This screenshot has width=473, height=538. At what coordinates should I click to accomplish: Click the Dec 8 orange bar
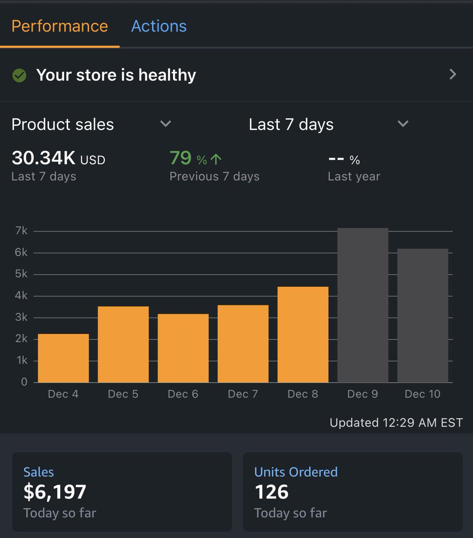303,334
